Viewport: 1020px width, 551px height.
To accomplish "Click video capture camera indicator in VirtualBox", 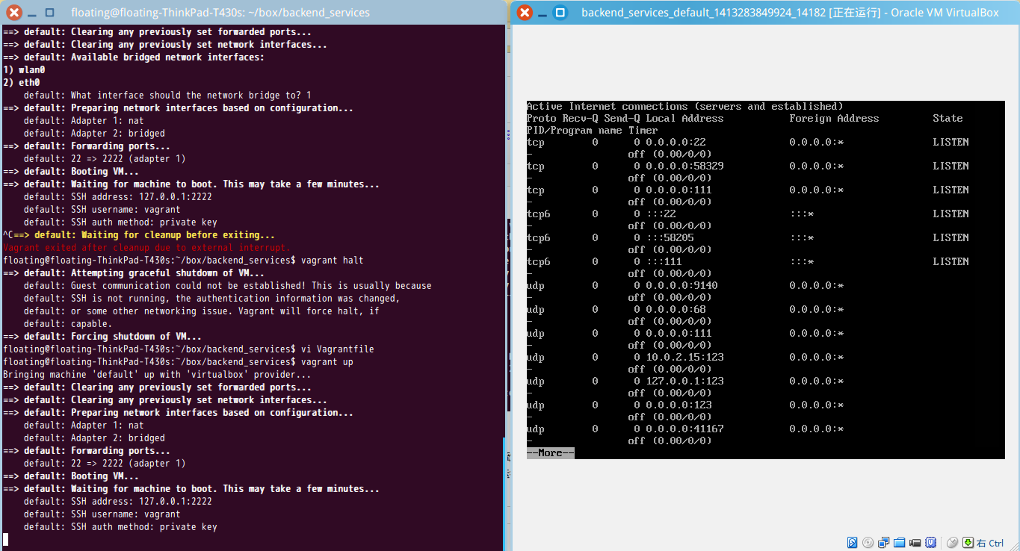I will click(x=915, y=542).
